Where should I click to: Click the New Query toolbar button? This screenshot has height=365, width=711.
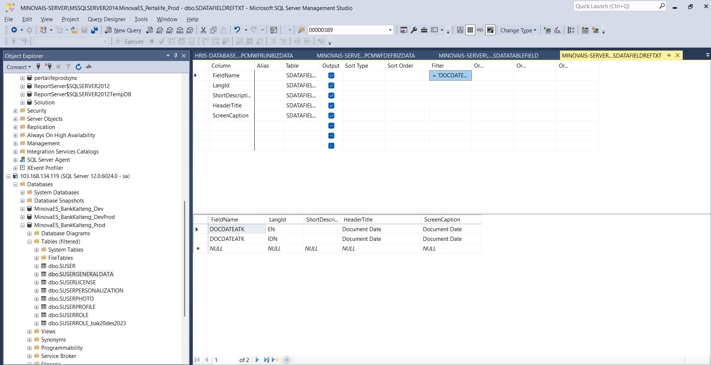123,30
